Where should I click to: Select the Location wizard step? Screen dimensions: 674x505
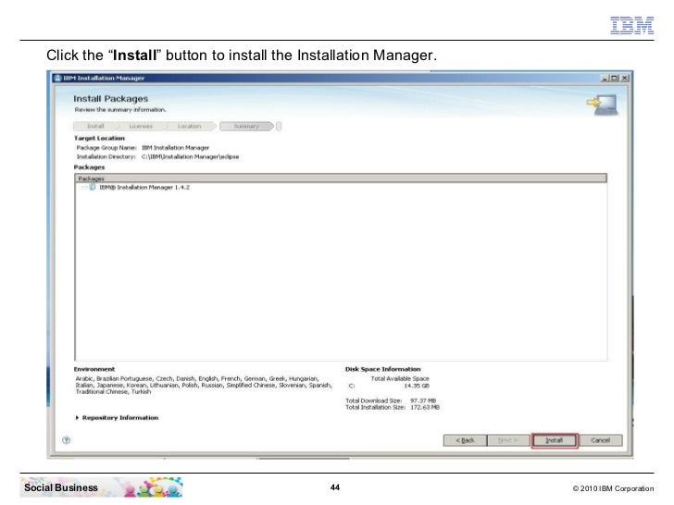(189, 126)
